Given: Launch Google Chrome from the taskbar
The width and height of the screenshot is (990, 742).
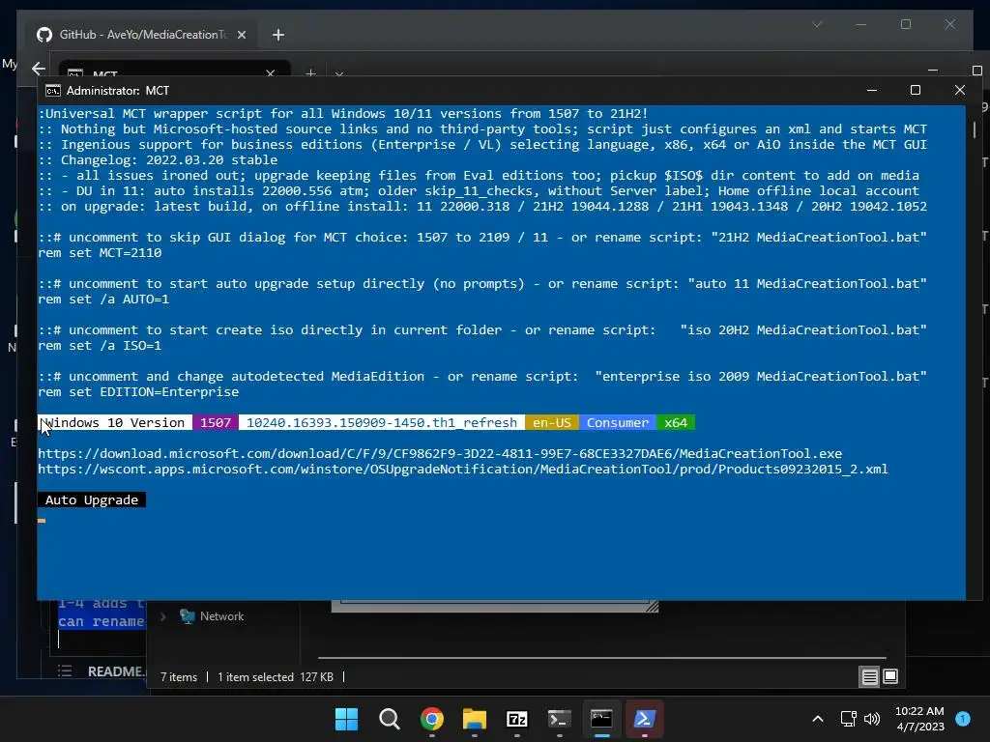Looking at the screenshot, I should pos(432,719).
